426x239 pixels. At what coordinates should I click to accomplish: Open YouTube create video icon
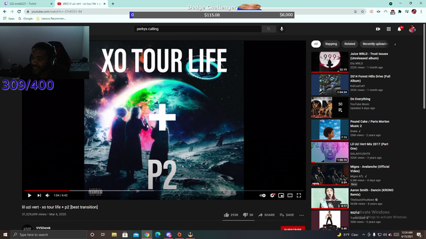[378, 29]
